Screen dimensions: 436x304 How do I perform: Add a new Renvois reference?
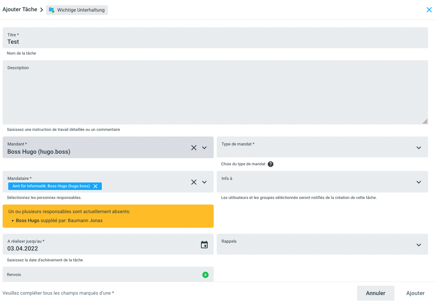coord(205,275)
